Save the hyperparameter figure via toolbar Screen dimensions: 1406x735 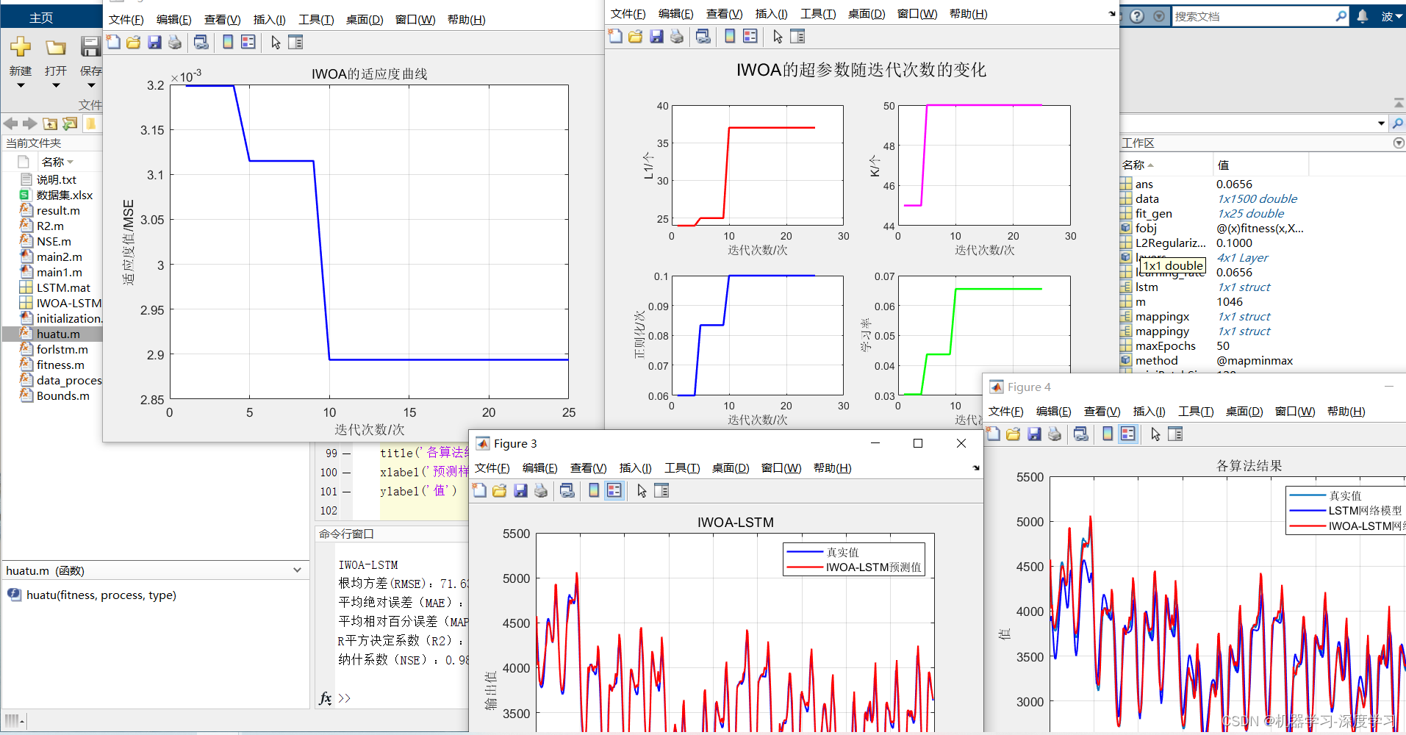pyautogui.click(x=656, y=36)
